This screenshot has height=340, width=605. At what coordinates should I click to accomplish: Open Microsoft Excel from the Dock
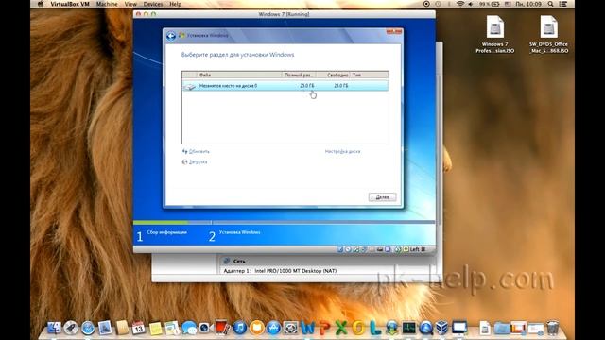click(341, 328)
